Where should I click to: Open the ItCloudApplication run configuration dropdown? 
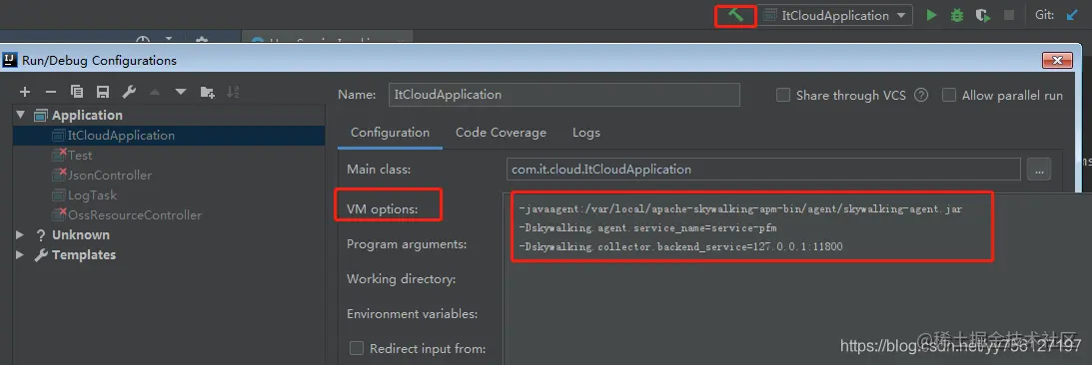point(835,15)
